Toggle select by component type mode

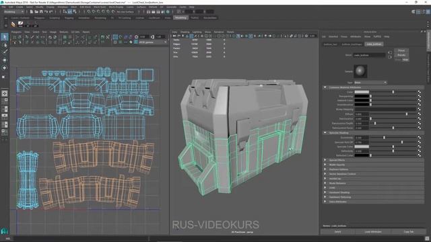75,12
